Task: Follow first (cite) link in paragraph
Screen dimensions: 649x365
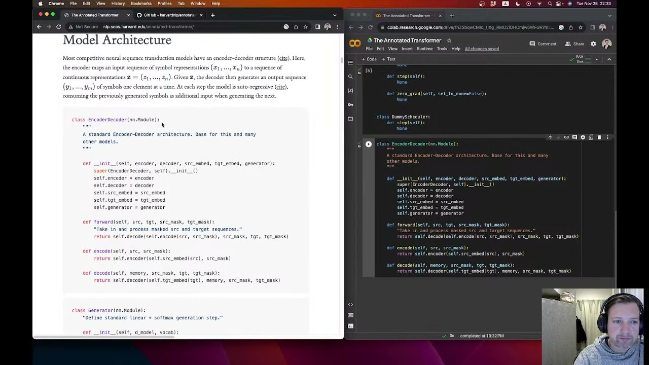Action: [283, 58]
